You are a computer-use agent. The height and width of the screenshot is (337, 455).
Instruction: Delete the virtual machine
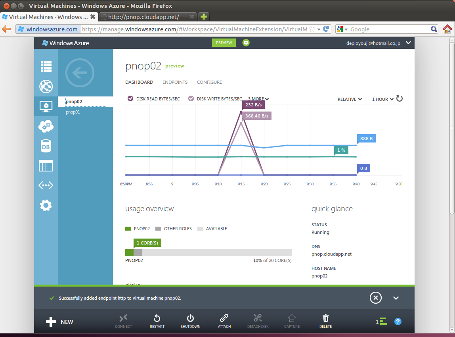pos(325,321)
